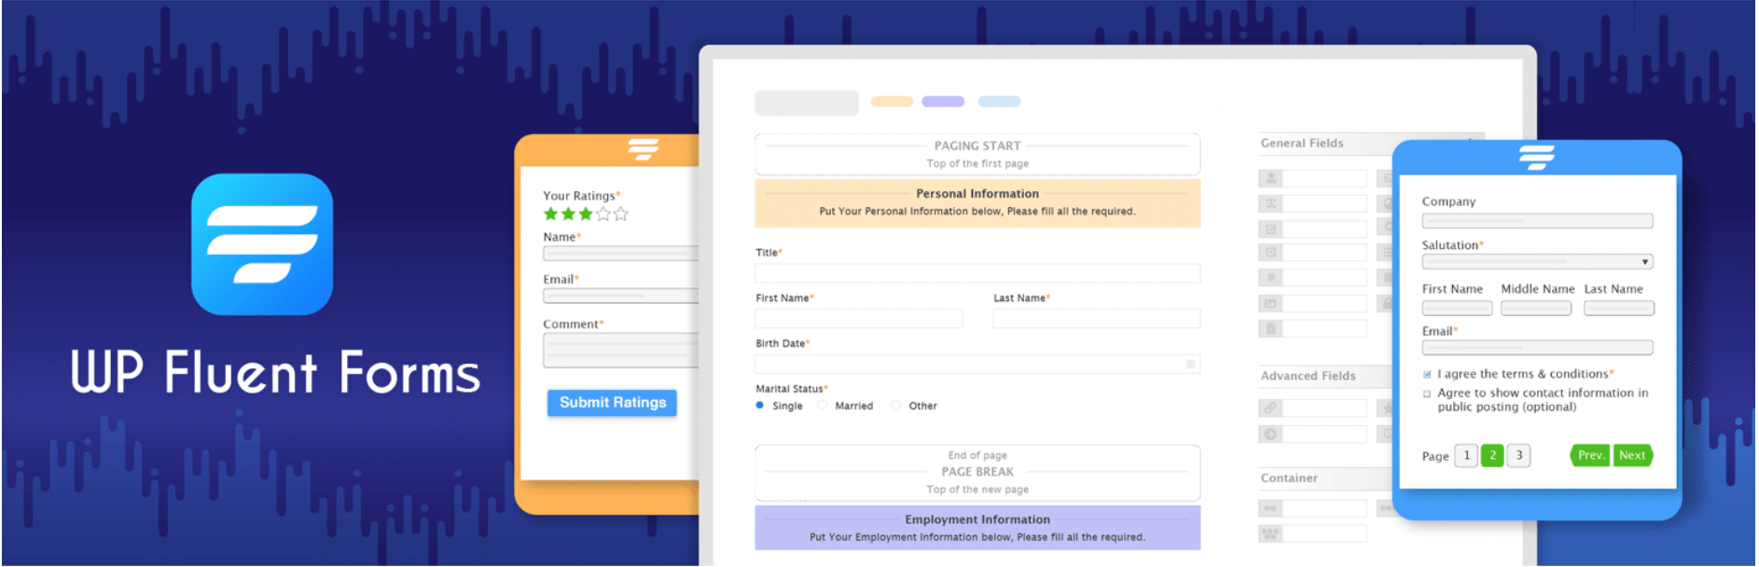Viewport: 1759px width, 567px height.
Task: Go to page 2
Action: click(1492, 456)
